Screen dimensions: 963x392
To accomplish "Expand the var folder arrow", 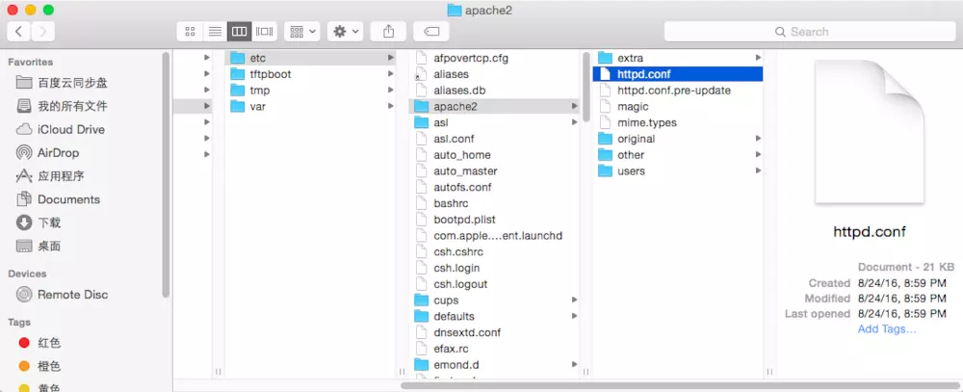I will [x=391, y=106].
